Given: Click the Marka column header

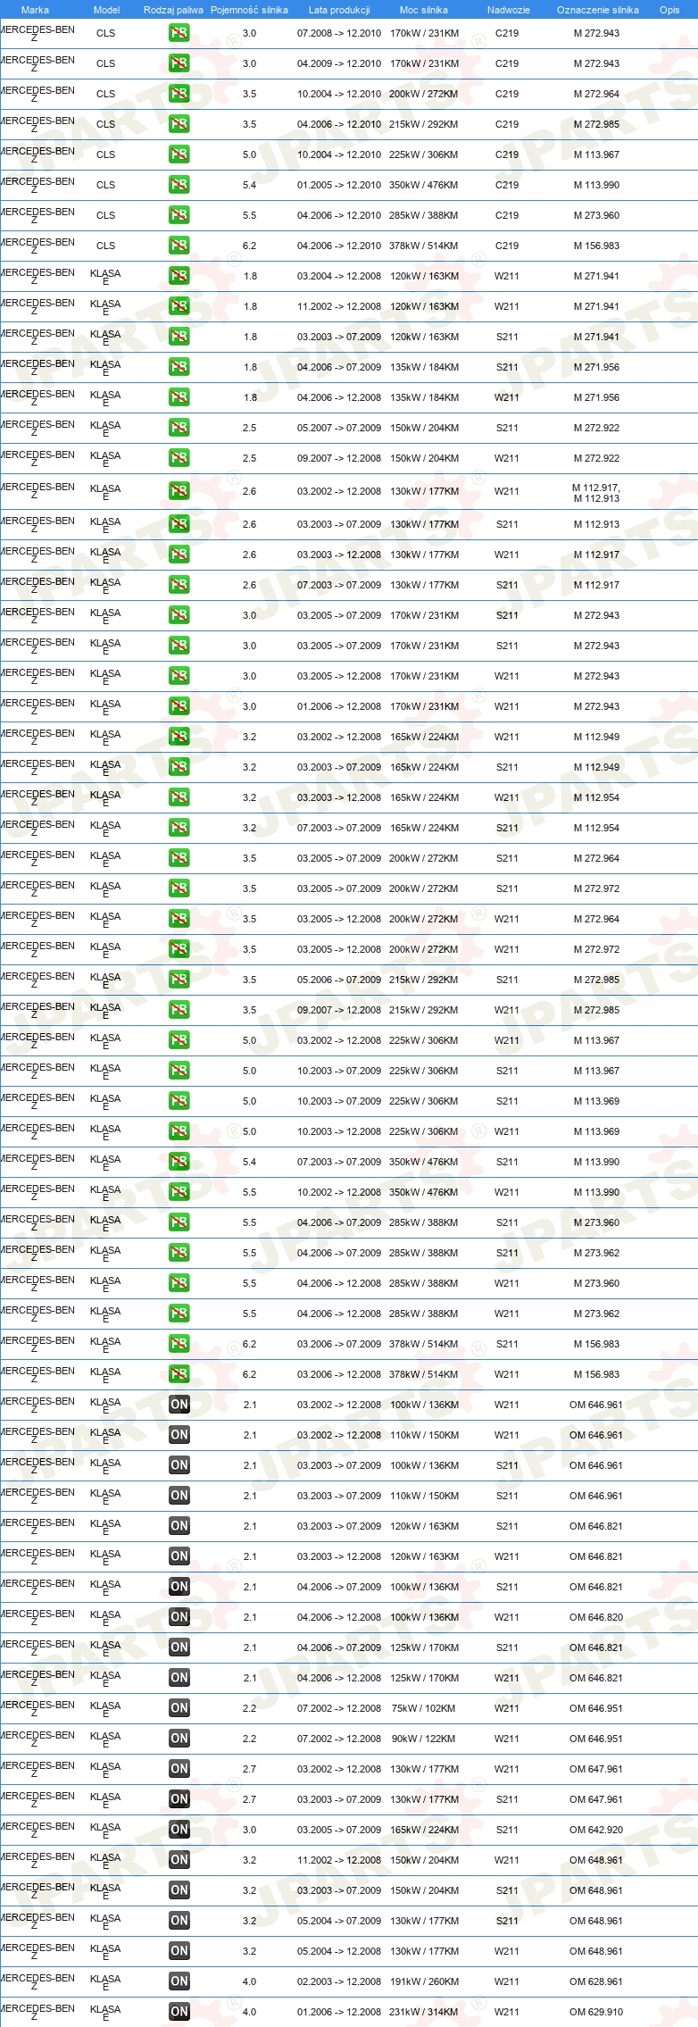Looking at the screenshot, I should [x=35, y=10].
